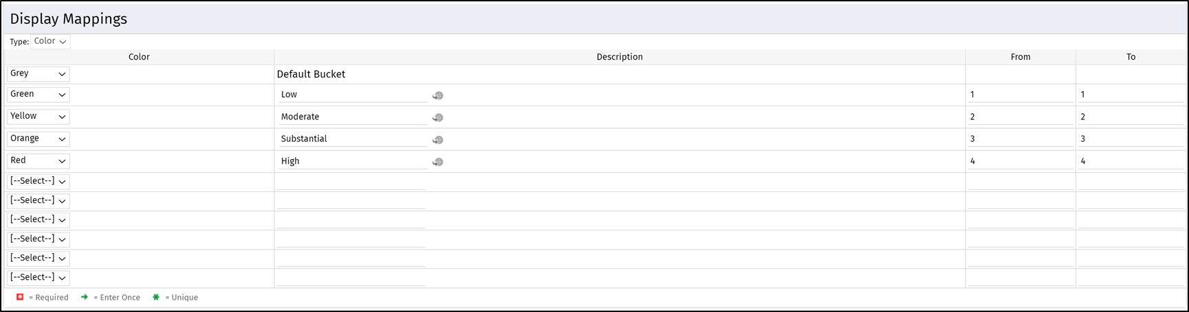Open the Red color dropdown

coord(39,161)
